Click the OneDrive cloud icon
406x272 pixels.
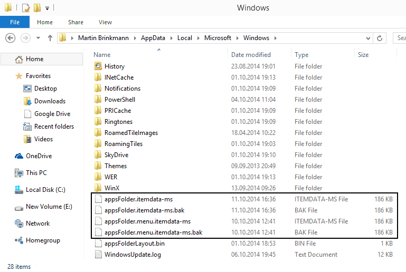[19, 156]
